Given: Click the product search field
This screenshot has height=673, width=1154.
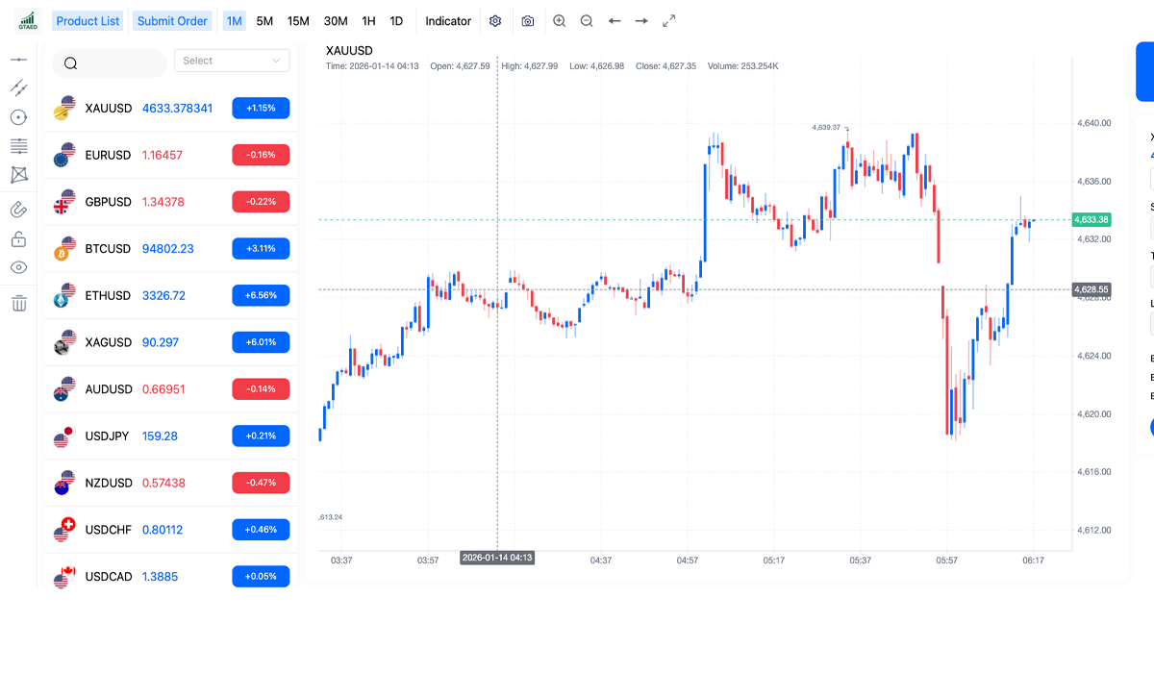Looking at the screenshot, I should [x=110, y=63].
